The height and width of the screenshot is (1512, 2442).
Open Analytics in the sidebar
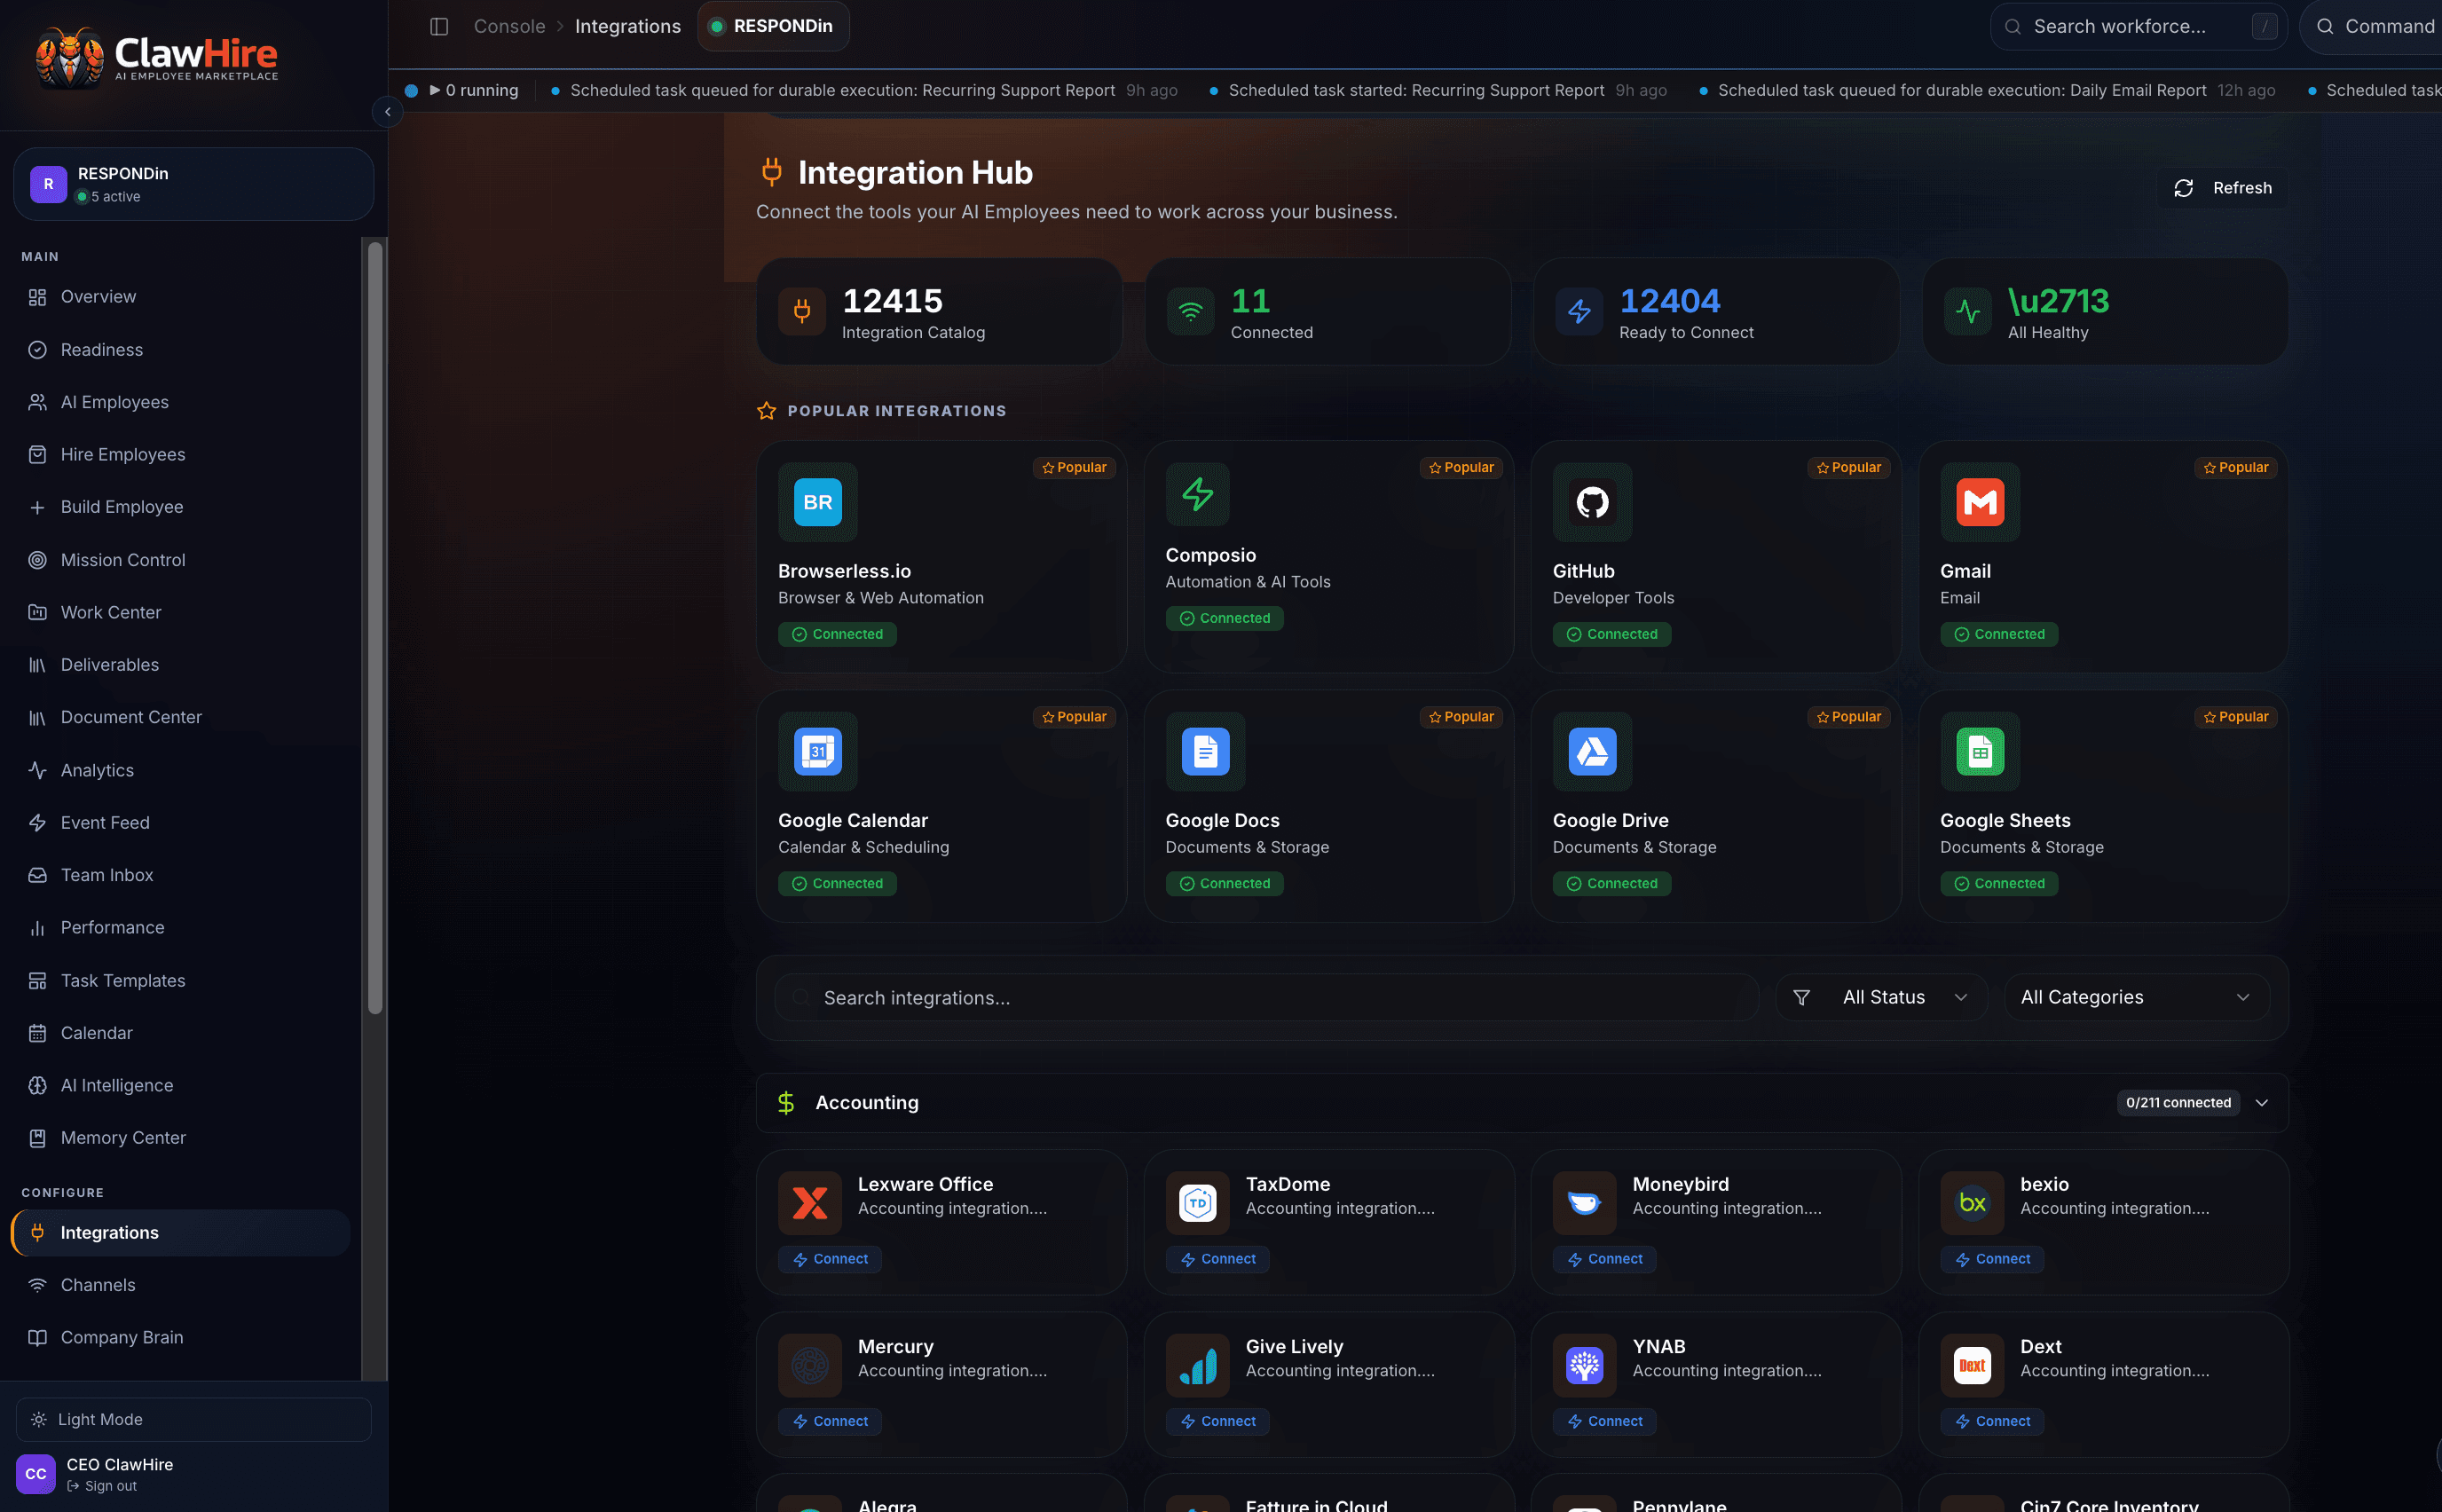point(180,770)
